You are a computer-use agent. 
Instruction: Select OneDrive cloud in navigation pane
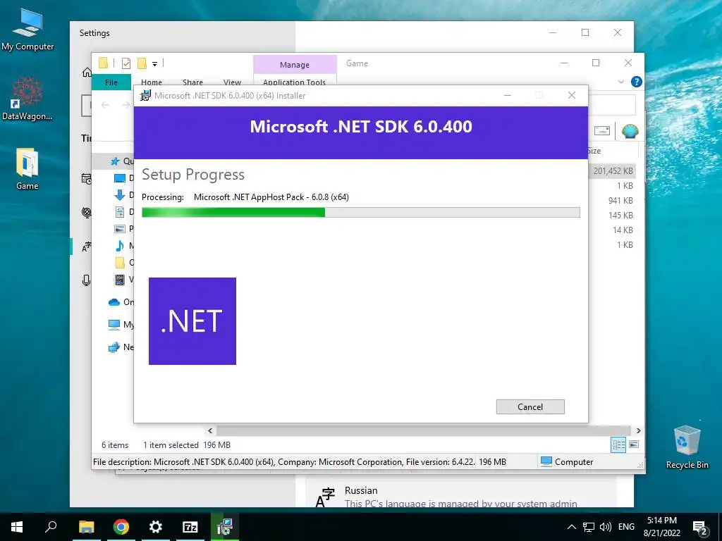click(x=114, y=302)
